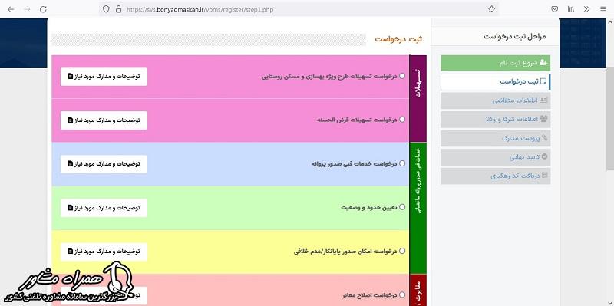This screenshot has width=614, height=306.
Task: Go to step تایید نهایی
Action: pyautogui.click(x=495, y=157)
